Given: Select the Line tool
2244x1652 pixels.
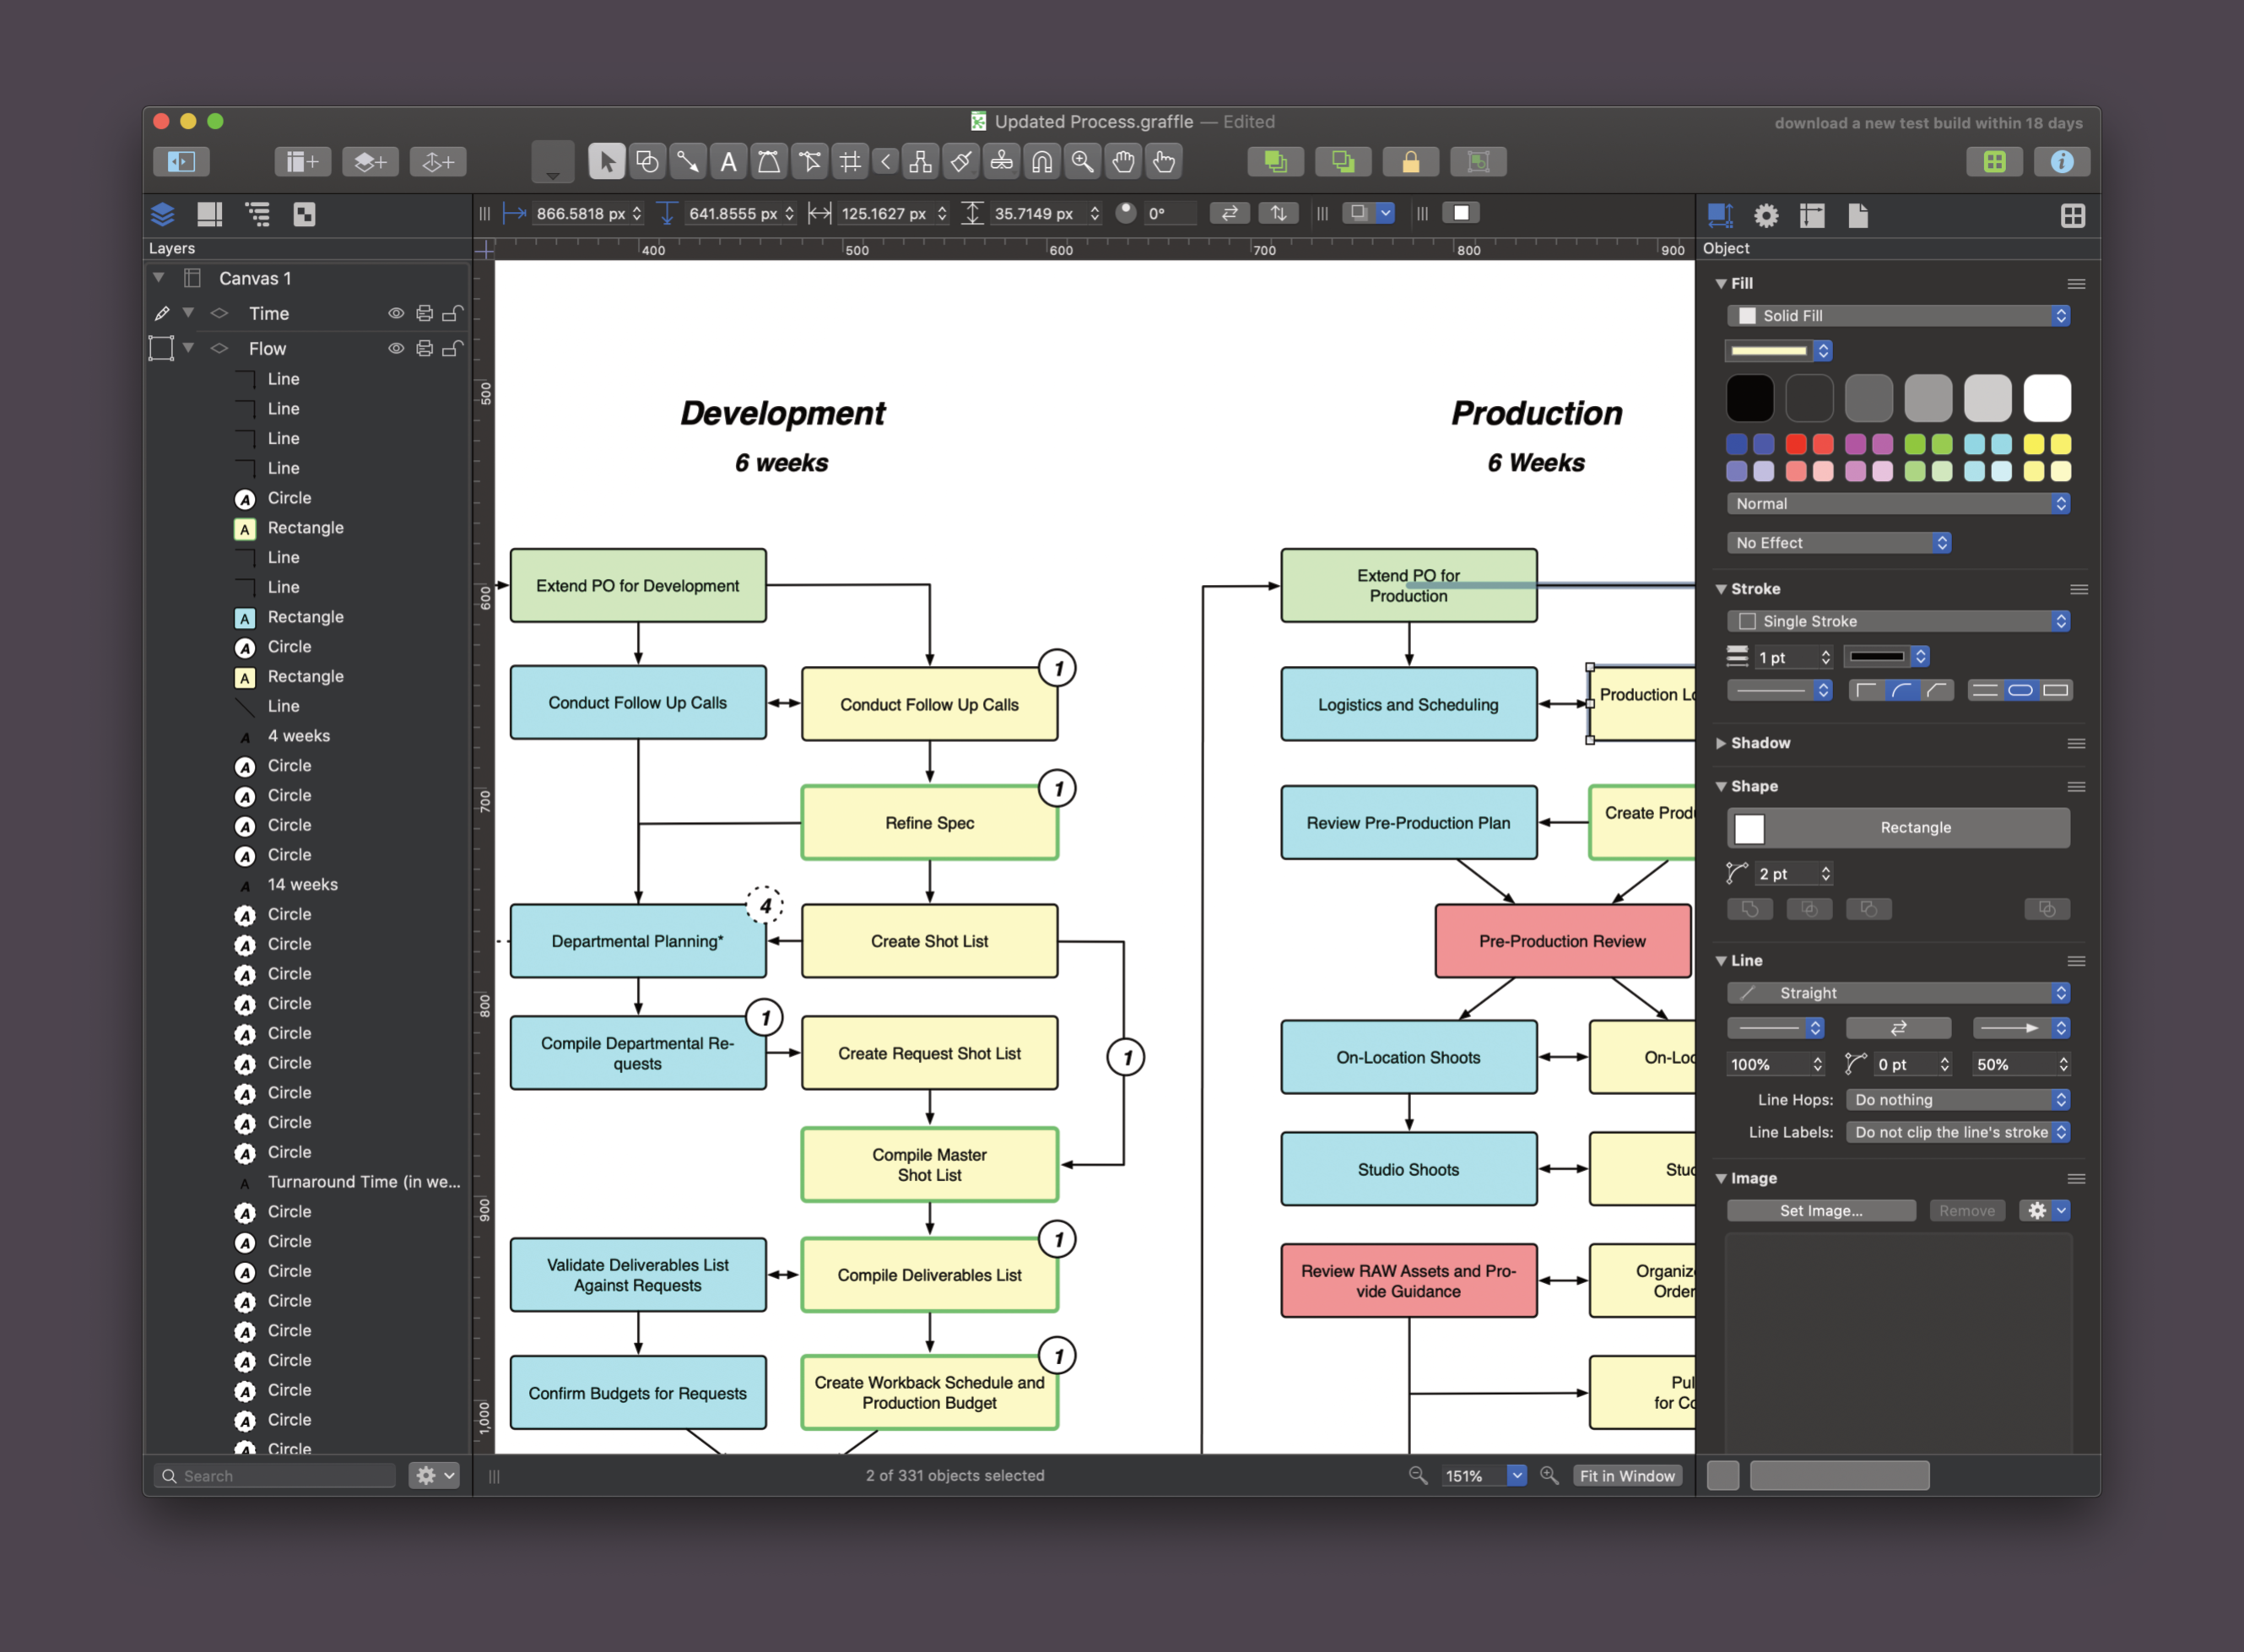Looking at the screenshot, I should (x=688, y=161).
